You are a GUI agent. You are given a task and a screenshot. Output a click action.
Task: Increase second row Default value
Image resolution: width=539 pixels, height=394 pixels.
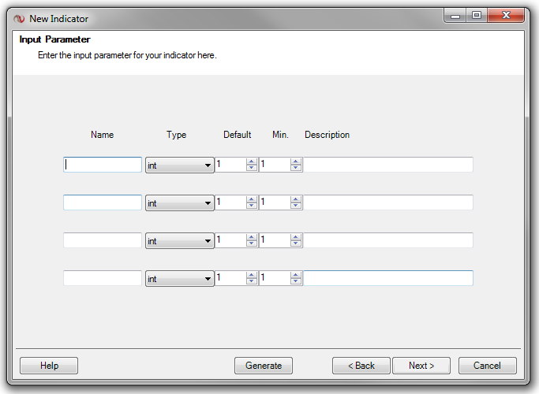[252, 199]
